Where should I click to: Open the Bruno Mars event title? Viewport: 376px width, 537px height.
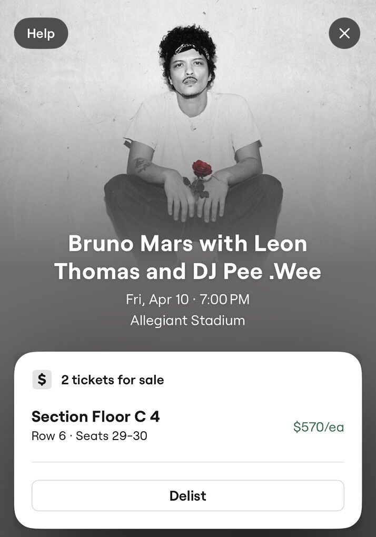click(x=187, y=257)
